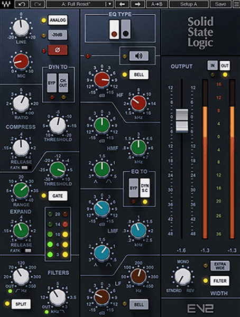240x317 pixels.
Task: Open the hamburger menu icon
Action: click(236, 4)
